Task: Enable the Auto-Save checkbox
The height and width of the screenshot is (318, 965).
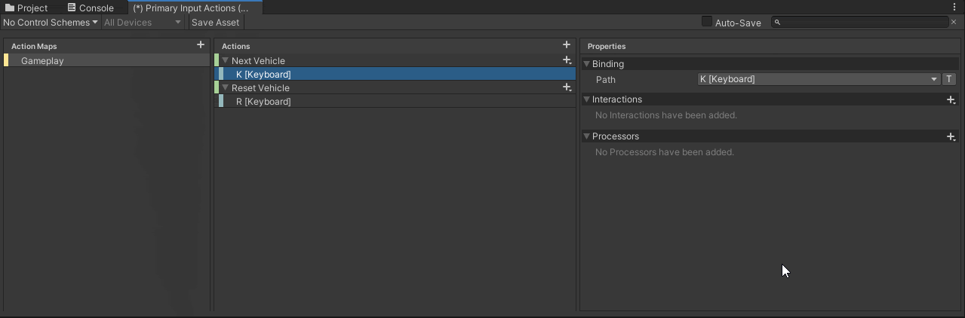Action: (707, 22)
